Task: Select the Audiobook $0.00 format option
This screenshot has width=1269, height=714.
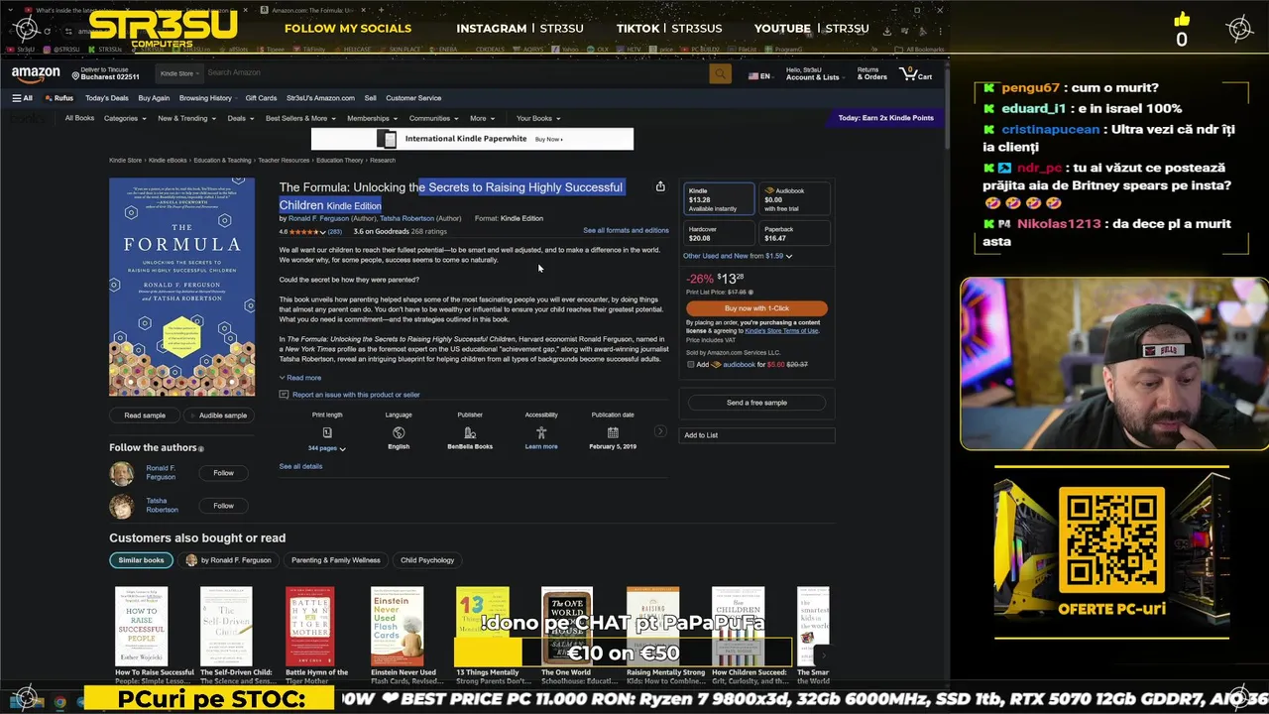Action: click(795, 199)
